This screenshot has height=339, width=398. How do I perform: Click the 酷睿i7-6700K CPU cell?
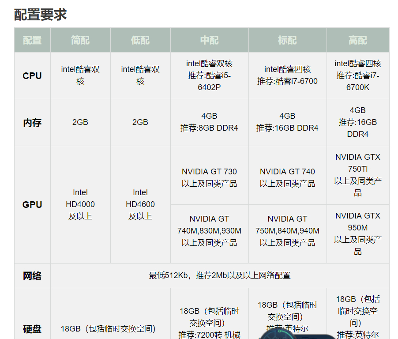[x=358, y=75]
